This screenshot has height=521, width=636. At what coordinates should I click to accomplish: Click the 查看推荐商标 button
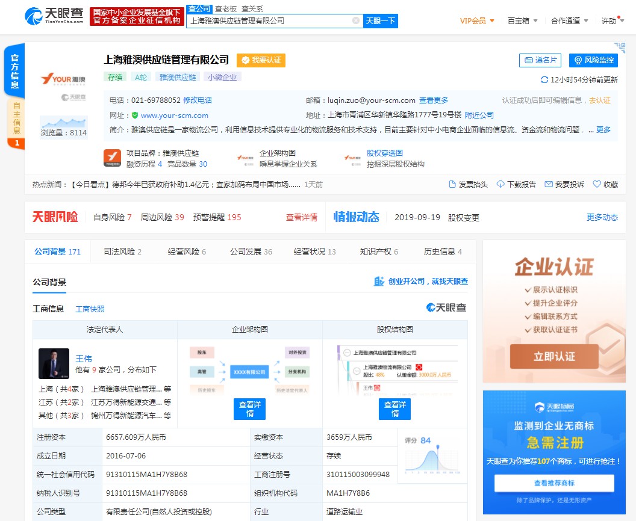(x=555, y=483)
